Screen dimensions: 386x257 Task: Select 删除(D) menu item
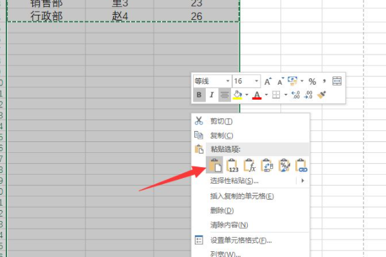point(222,210)
